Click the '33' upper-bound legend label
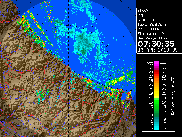The width and height of the screenshot is (182, 137). (164, 68)
